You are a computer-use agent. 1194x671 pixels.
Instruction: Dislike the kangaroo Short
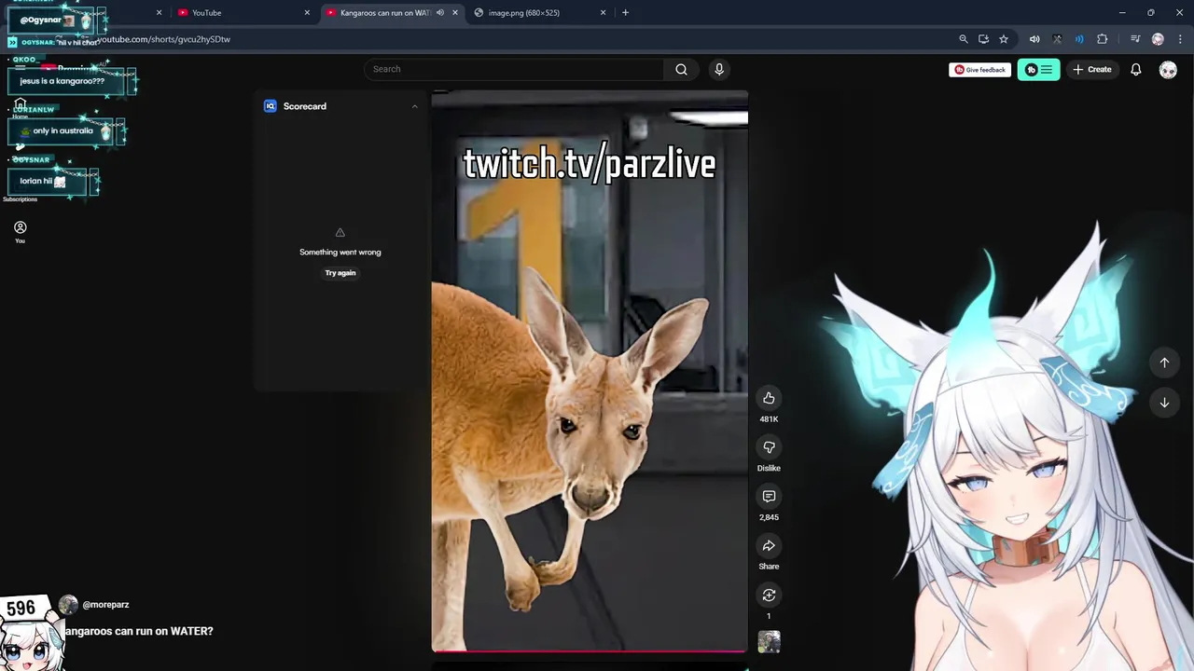(769, 447)
